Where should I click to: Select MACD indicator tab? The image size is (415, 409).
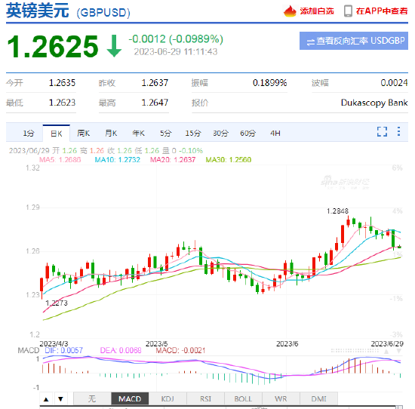click(130, 398)
